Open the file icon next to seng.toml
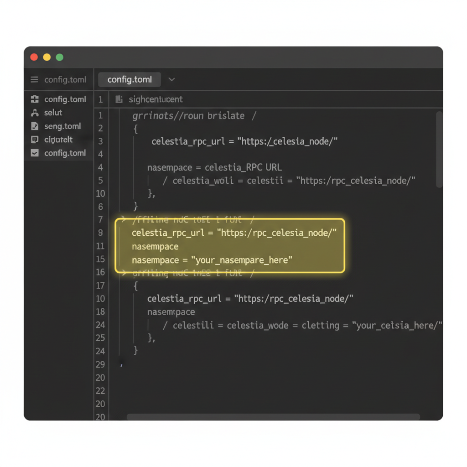The width and height of the screenshot is (467, 467). tap(35, 126)
